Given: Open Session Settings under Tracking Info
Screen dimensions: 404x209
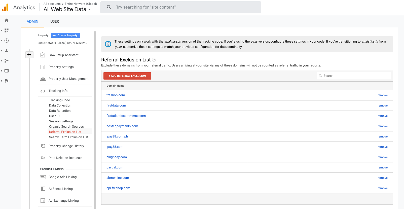Looking at the screenshot, I should (61, 121).
